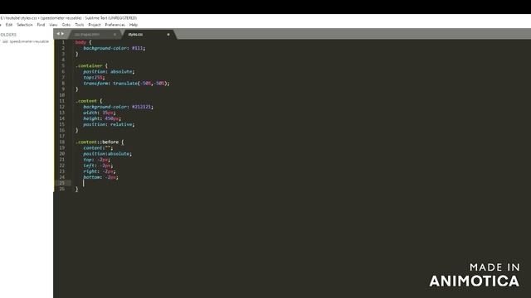Click the background-color: #212121 line
Image resolution: width=531 pixels, height=298 pixels.
(x=118, y=107)
